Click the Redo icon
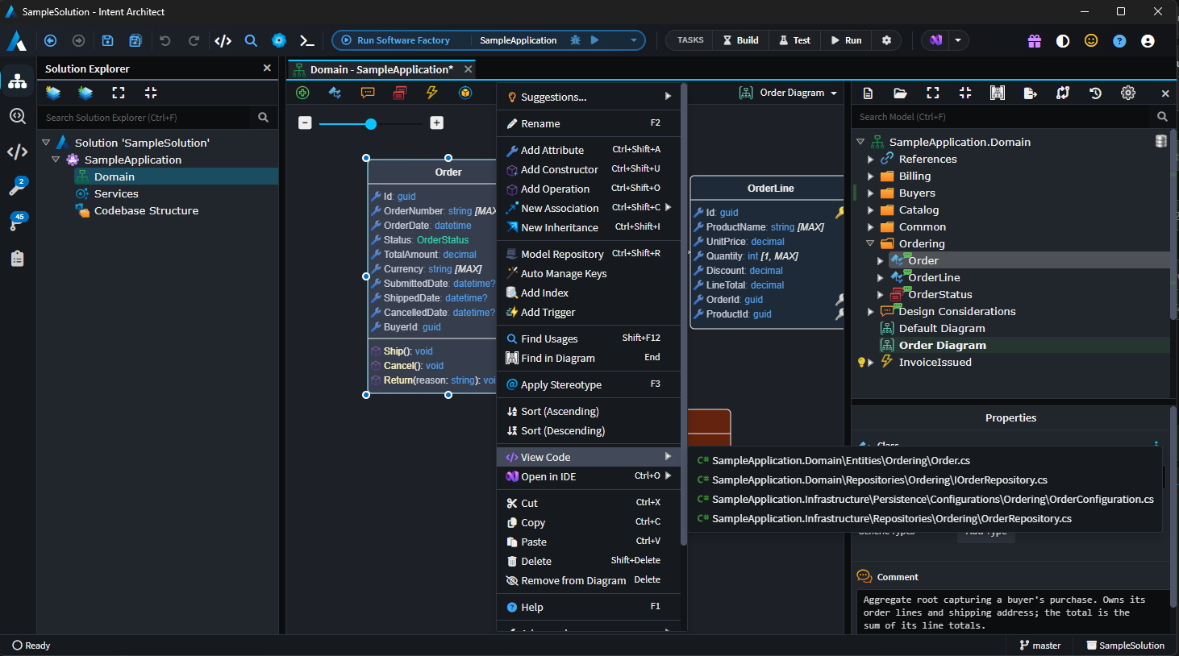 [x=194, y=40]
